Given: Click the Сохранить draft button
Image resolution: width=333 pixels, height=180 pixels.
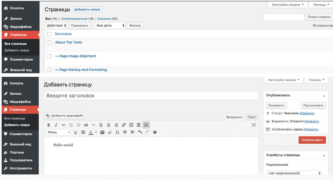Looking at the screenshot, I should point(276,105).
